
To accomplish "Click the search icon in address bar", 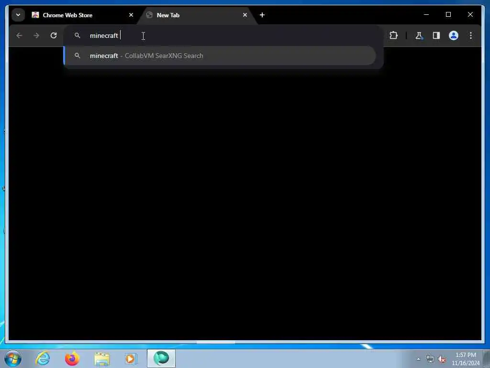I will click(x=77, y=35).
